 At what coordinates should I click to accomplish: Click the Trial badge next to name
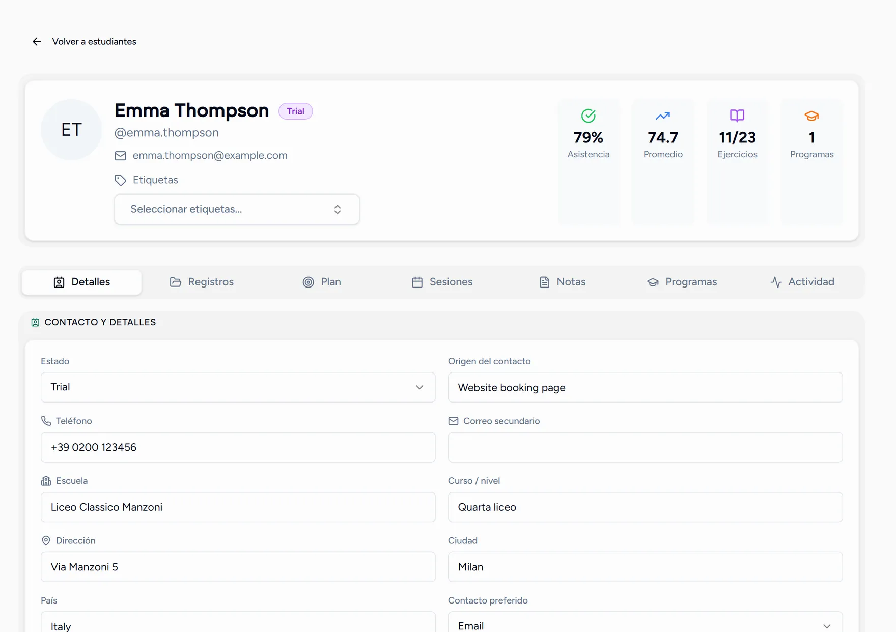(x=295, y=111)
